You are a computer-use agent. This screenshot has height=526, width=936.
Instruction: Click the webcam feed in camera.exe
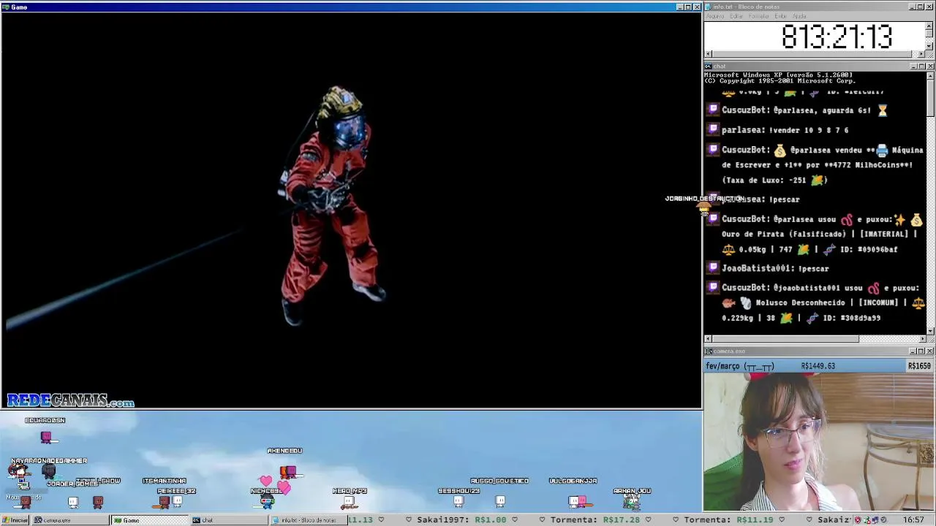coord(819,442)
